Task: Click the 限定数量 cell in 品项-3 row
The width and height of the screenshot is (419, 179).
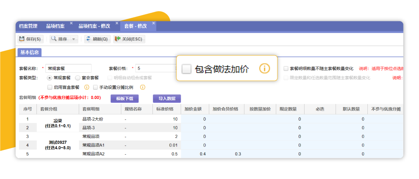Action: (290, 128)
